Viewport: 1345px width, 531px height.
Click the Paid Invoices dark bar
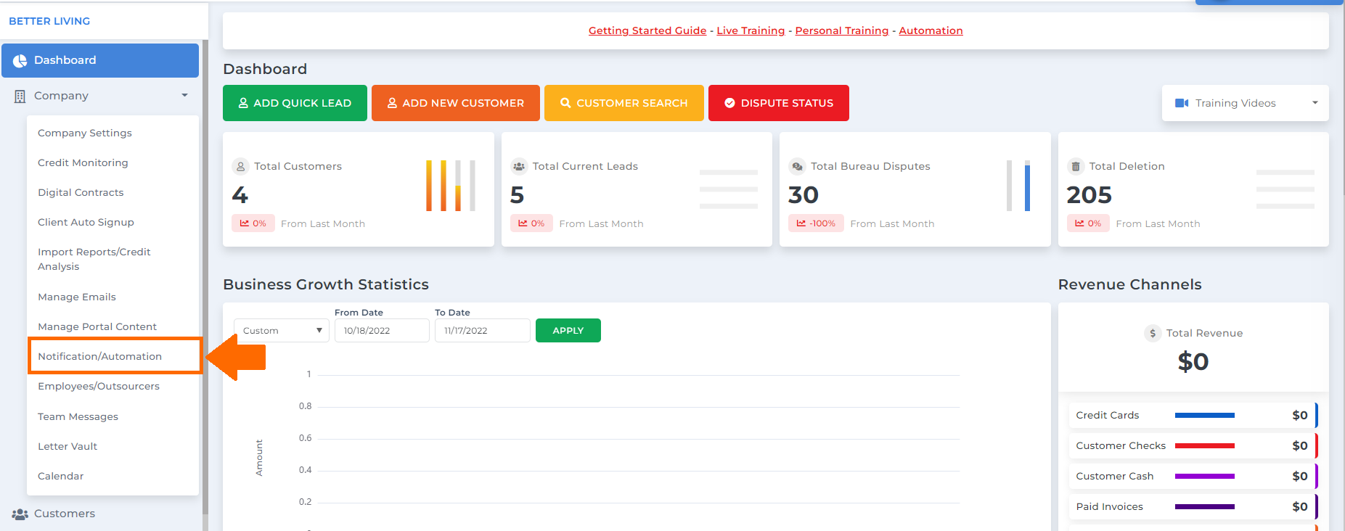click(x=1205, y=506)
